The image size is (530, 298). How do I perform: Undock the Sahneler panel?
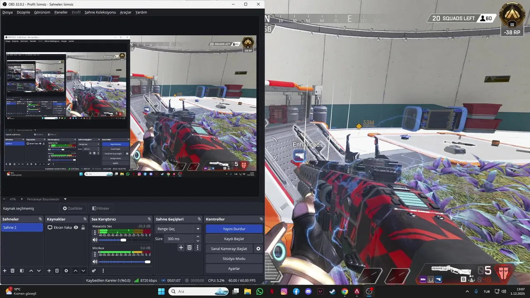(40, 219)
